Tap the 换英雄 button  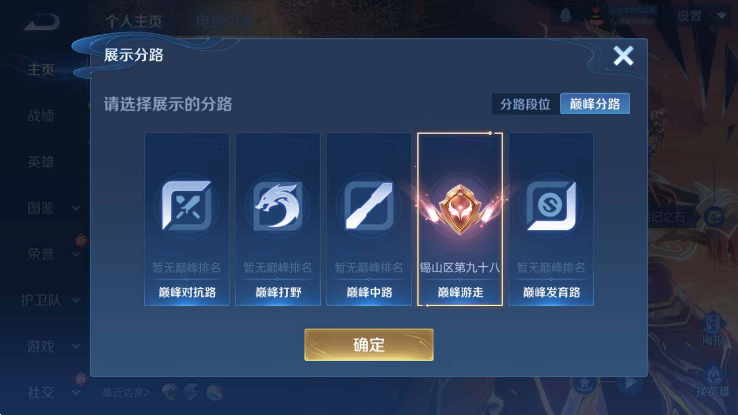coord(713,381)
